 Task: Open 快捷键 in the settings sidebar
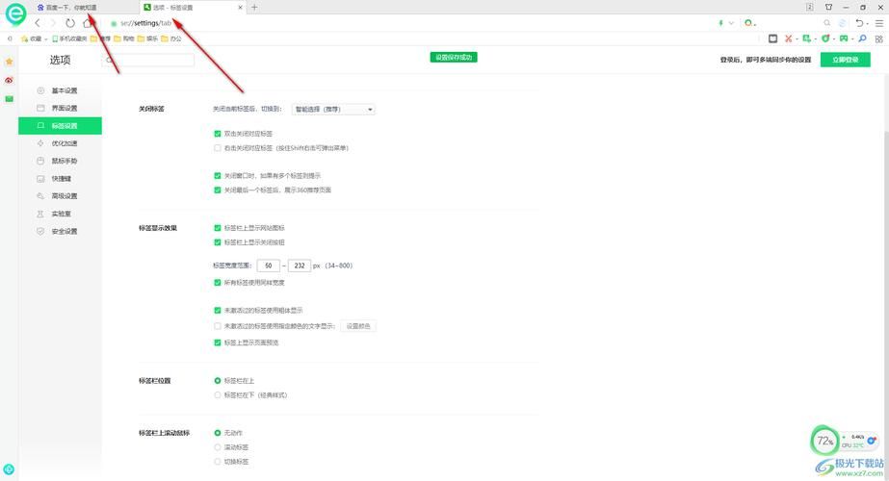[x=60, y=179]
